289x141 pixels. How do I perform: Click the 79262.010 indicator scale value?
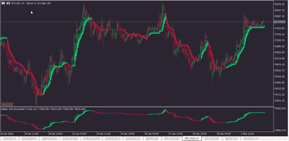pos(280,108)
